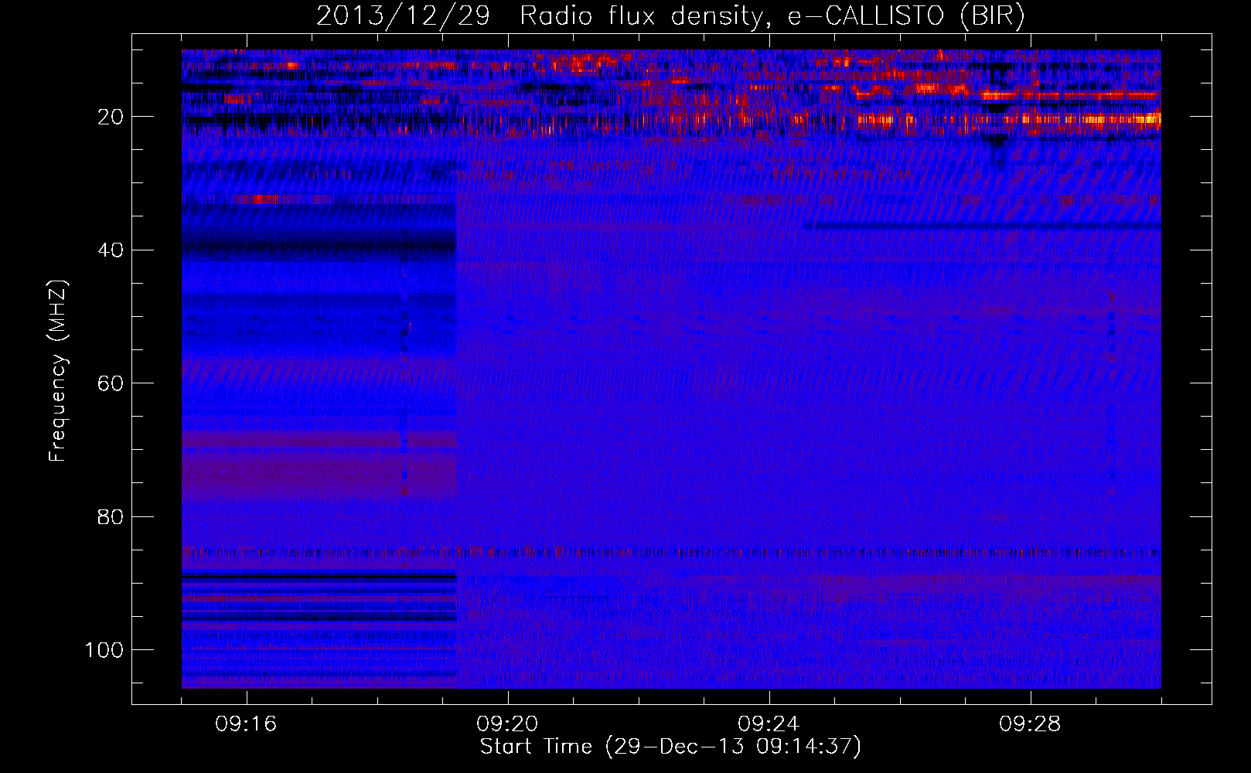Select the 09:28 time tick label
The height and width of the screenshot is (773, 1251).
[1030, 724]
